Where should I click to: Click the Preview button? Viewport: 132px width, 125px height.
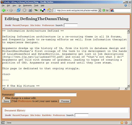coord(65,101)
